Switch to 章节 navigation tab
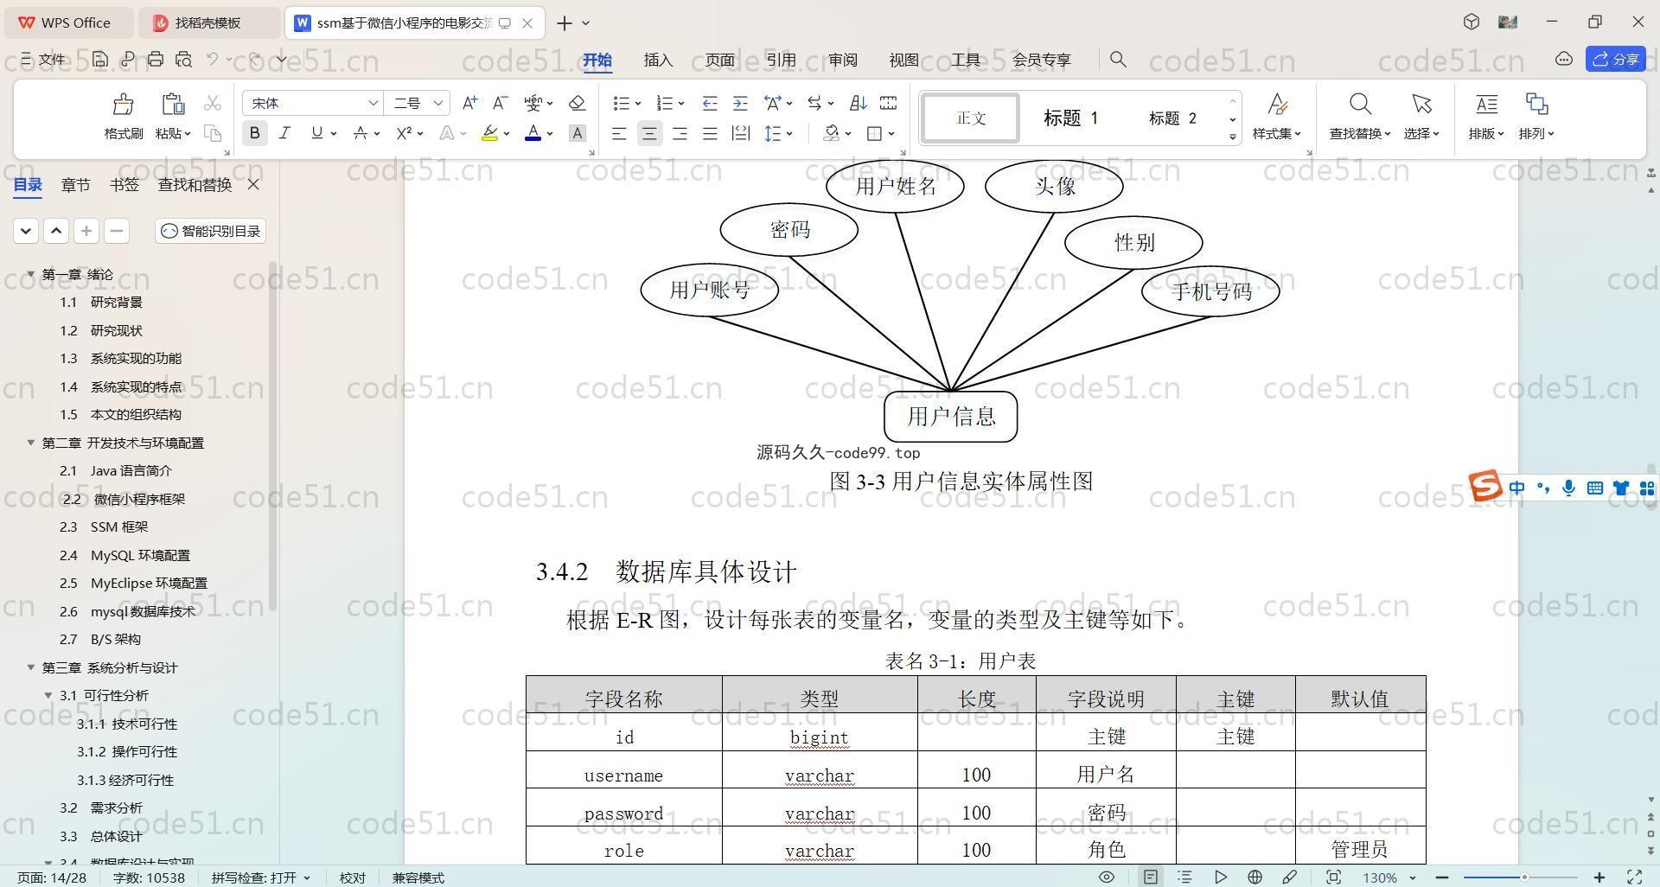This screenshot has width=1660, height=887. (75, 184)
